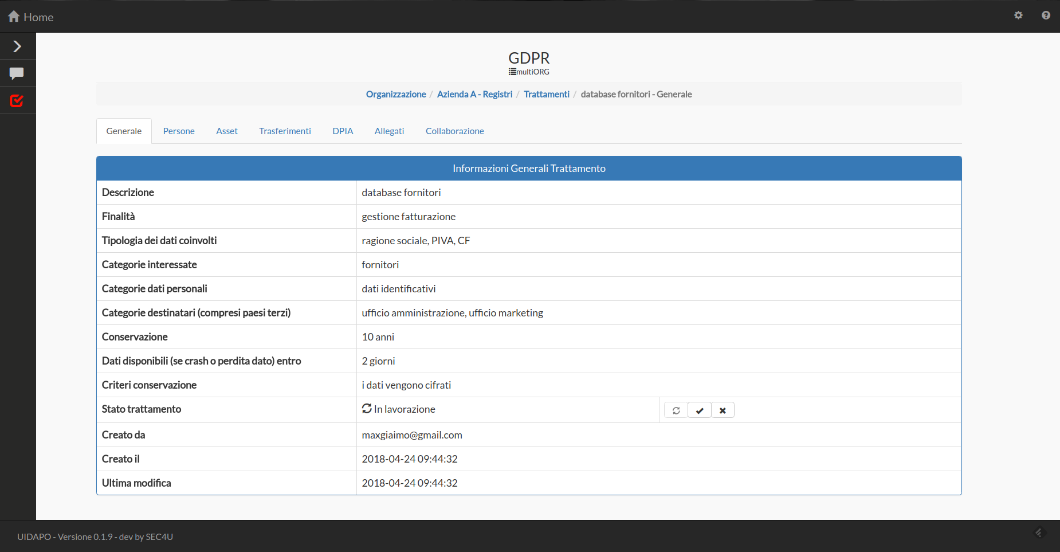1060x552 pixels.
Task: Open the red checklist sidebar icon
Action: coord(17,101)
